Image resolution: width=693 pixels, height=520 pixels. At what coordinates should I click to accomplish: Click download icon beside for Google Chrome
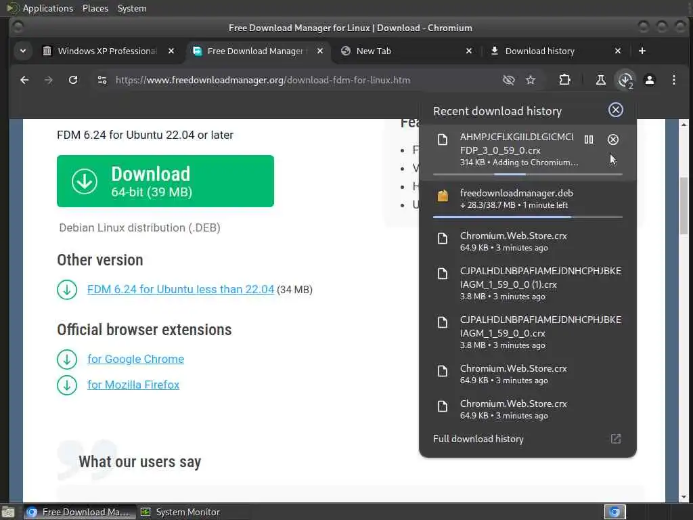[x=67, y=360]
